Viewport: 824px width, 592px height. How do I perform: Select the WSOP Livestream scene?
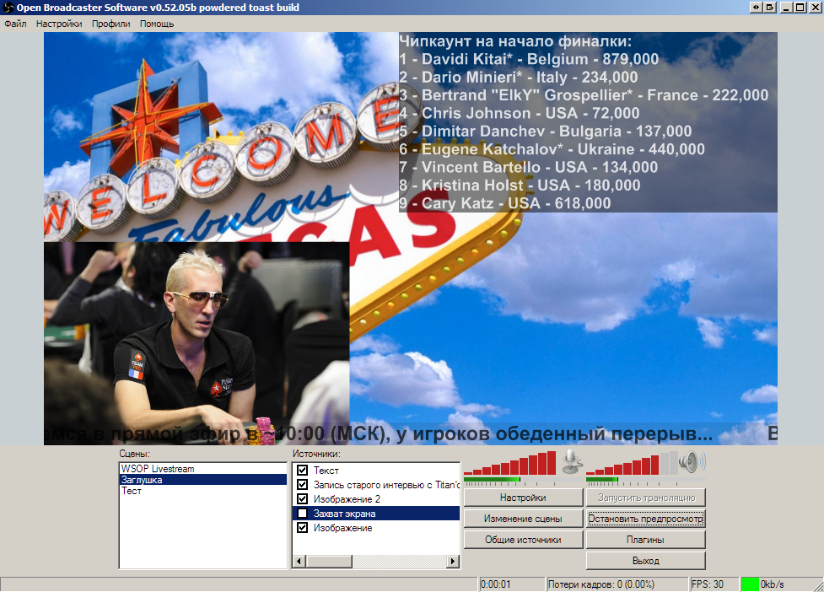pyautogui.click(x=157, y=468)
